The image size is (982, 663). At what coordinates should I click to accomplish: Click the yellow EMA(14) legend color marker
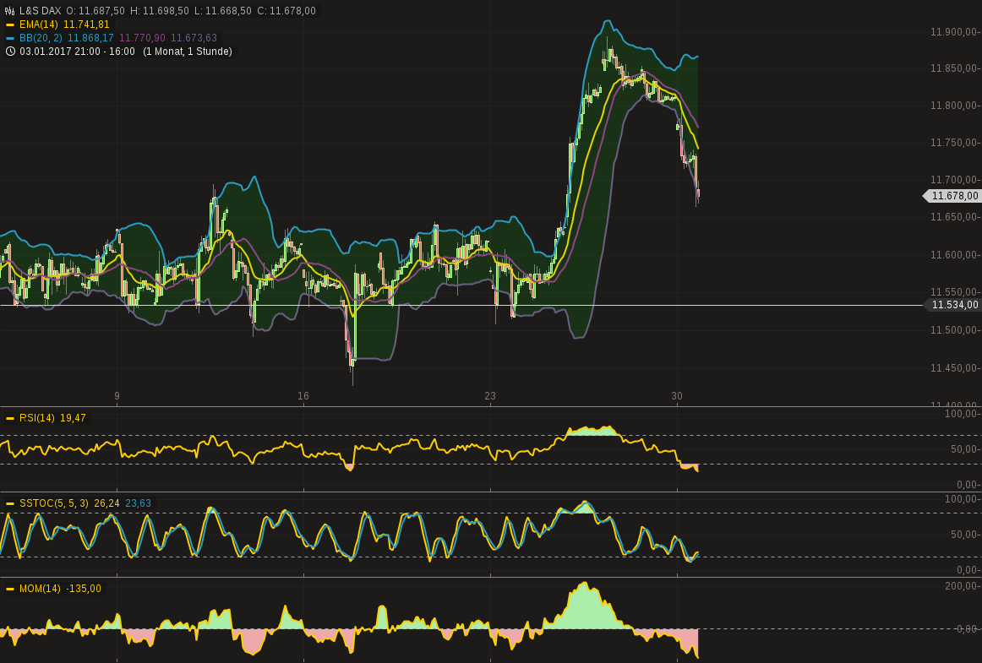(10, 24)
